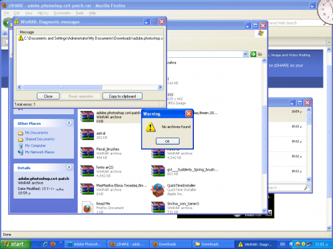
Task: Click the Close button in WinRAR diagnostics
Action: click(x=48, y=96)
